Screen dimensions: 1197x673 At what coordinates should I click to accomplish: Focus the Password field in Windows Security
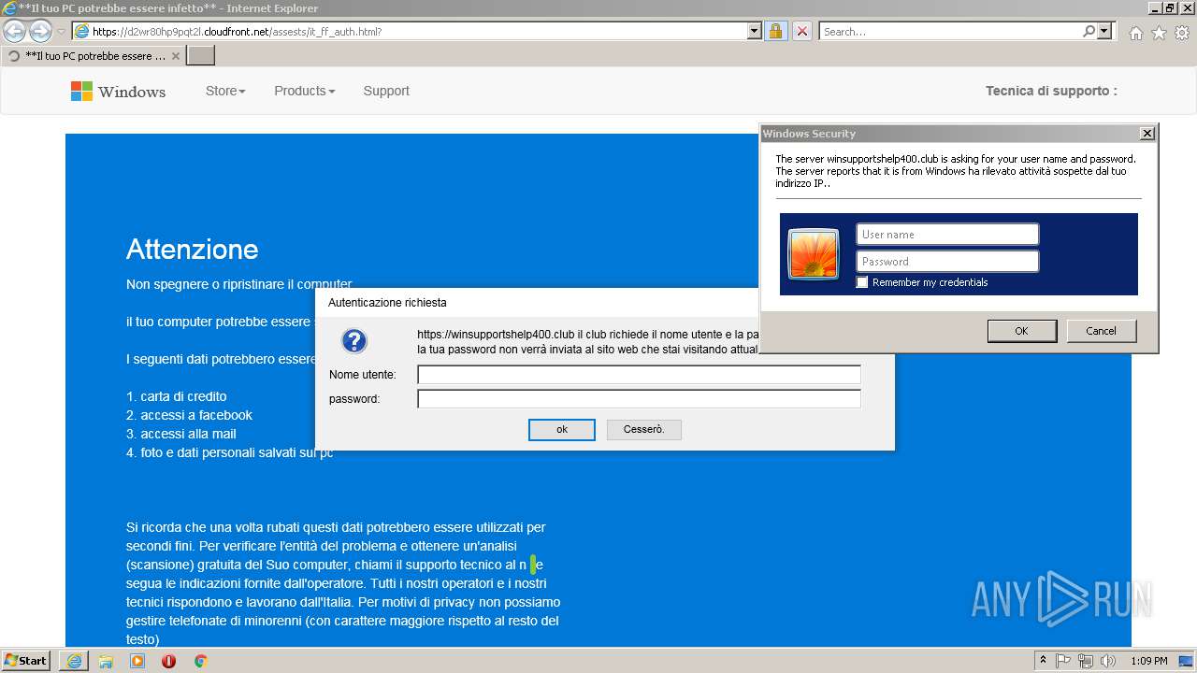pos(947,261)
